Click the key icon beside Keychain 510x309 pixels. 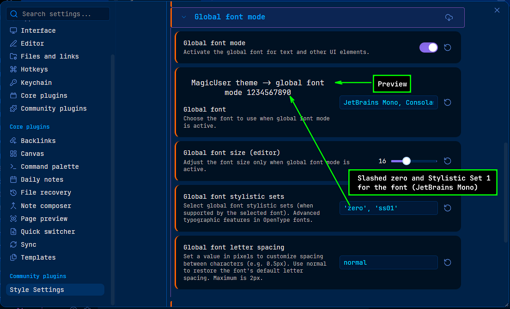[13, 83]
